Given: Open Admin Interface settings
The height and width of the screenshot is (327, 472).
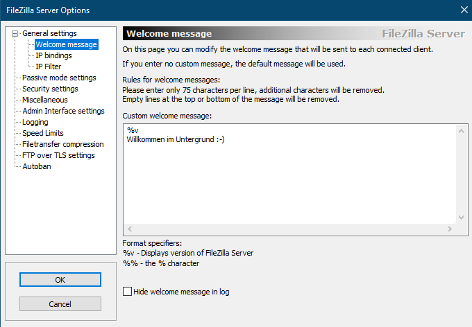Looking at the screenshot, I should click(63, 111).
